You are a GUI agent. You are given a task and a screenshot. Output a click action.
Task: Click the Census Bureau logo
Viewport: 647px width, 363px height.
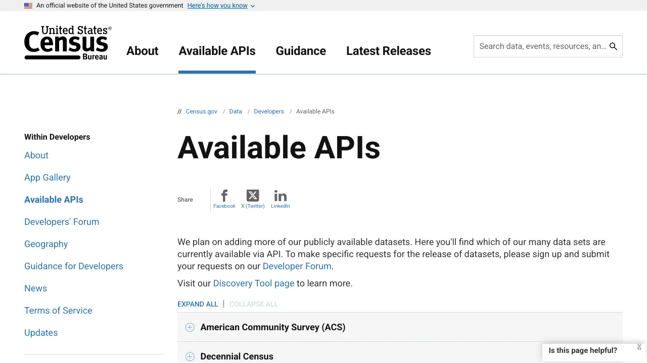(x=68, y=43)
